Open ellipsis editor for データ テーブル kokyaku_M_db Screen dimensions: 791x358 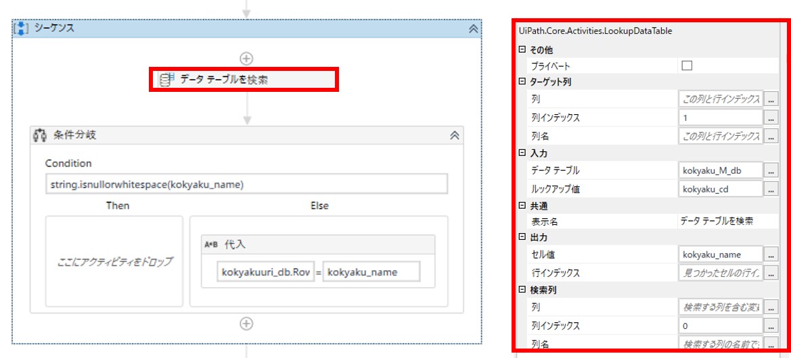[x=771, y=170]
